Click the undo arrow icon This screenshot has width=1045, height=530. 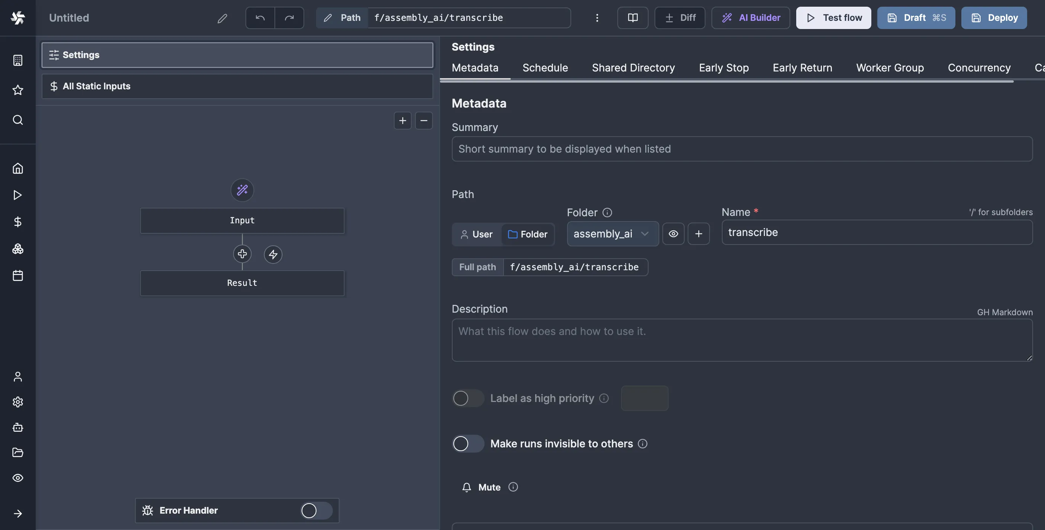[260, 18]
